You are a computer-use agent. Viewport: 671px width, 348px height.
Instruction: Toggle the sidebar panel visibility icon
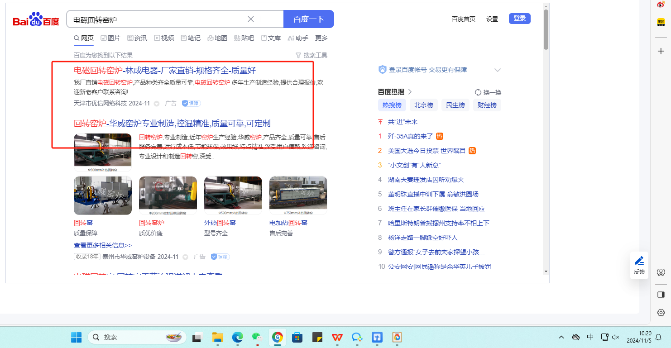coord(661,295)
